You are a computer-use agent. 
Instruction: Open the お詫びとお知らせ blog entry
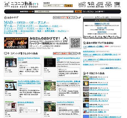coord(89,52)
